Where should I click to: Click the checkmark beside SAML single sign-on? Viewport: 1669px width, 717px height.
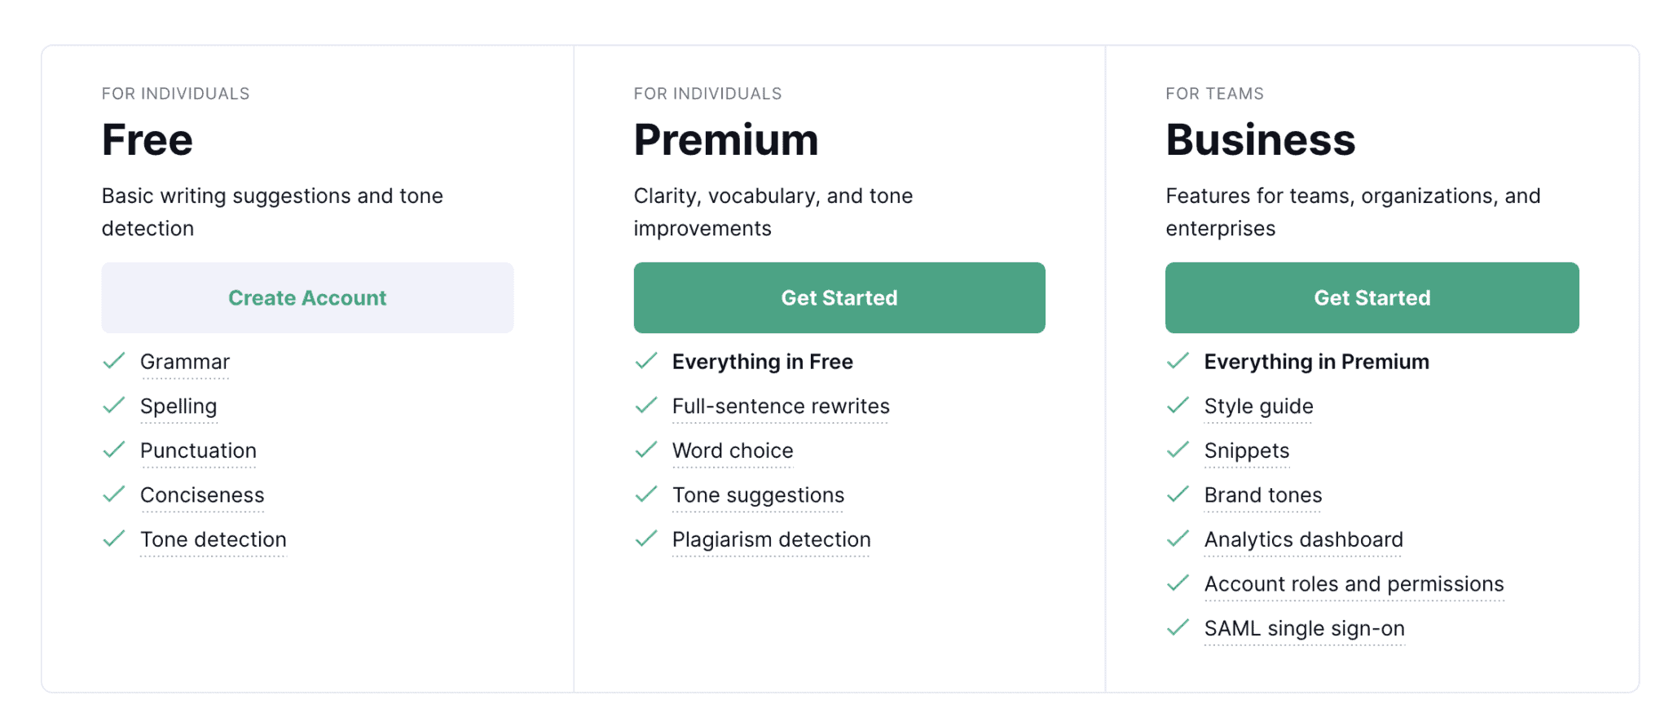pos(1178,628)
